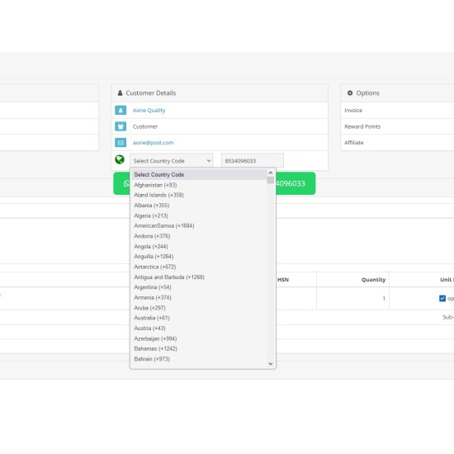
Task: Open the Select Country Code dropdown
Action: pos(172,161)
